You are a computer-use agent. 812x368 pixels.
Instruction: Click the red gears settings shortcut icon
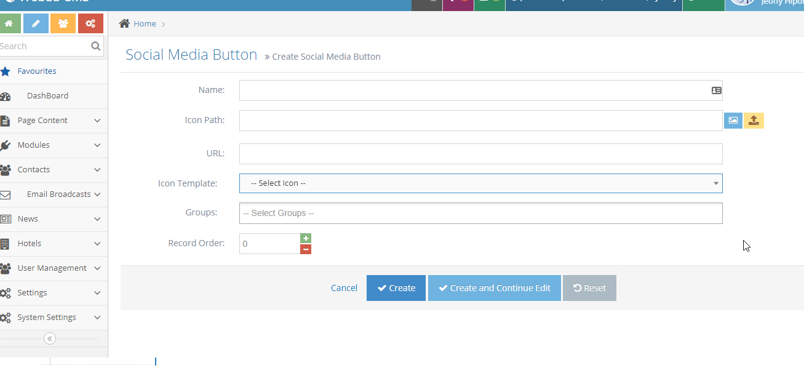[x=90, y=23]
